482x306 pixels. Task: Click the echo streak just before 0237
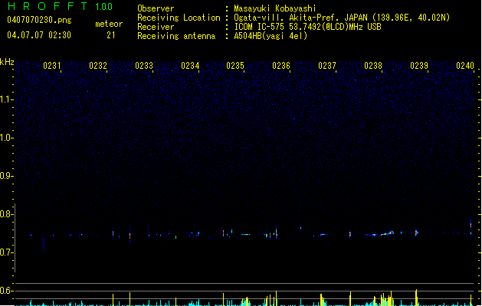(323, 235)
